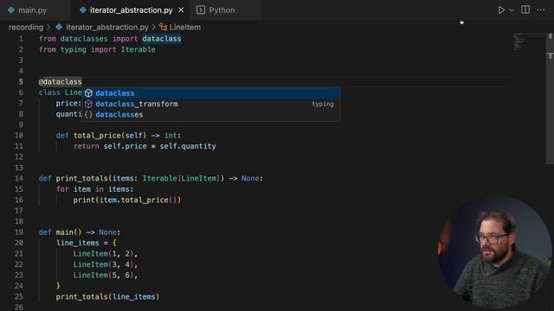This screenshot has height=311, width=554.
Task: Click the Python icon in the breadcrumb
Action: coord(59,27)
